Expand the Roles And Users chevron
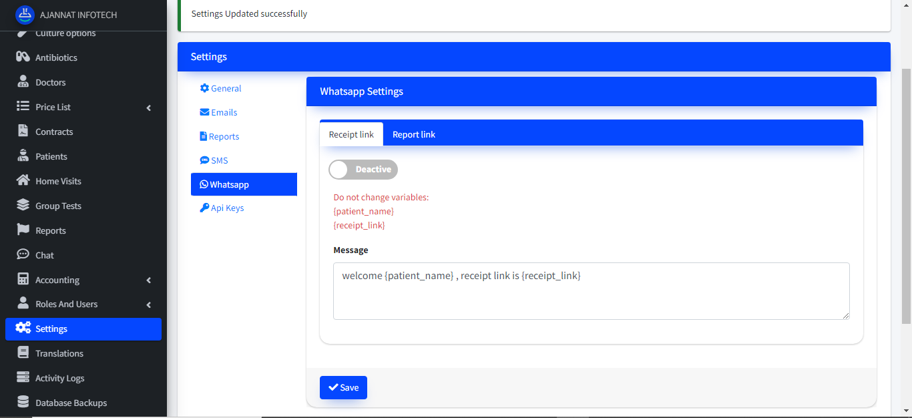Screen dimensions: 912x418 point(149,304)
